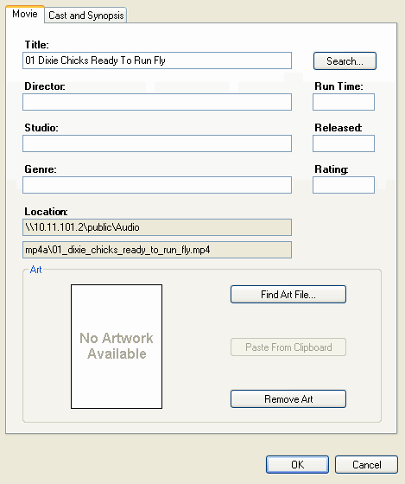Screen dimensions: 405x484
Task: Click the Title label text
Action: (37, 45)
